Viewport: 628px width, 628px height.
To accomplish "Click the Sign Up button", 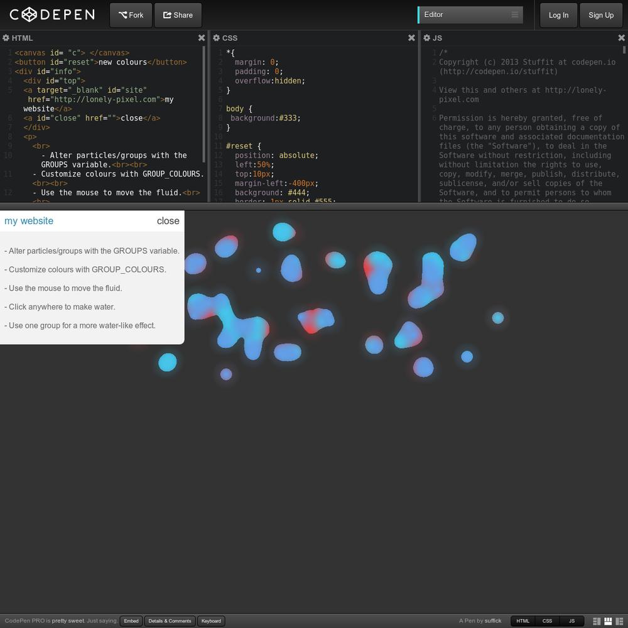I will (x=601, y=15).
